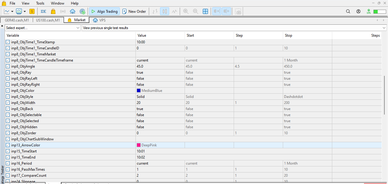Expand the previous single test results dropdown

coord(384,28)
